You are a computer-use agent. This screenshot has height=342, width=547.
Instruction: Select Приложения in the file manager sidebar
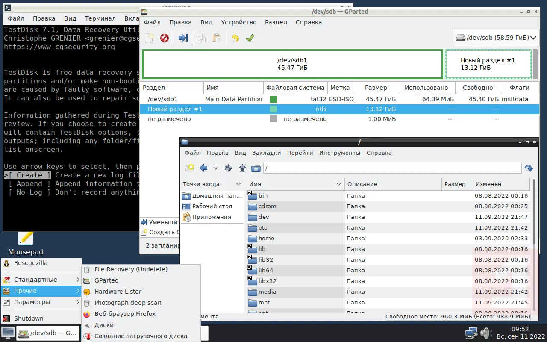point(212,217)
